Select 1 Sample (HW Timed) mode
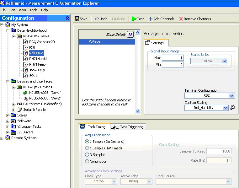This screenshot has width=239, height=188. [x=87, y=148]
